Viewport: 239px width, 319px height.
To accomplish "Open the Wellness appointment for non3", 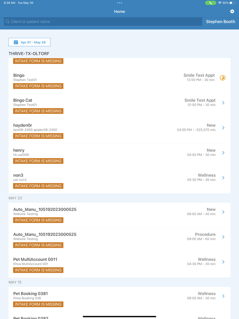I will pyautogui.click(x=223, y=178).
